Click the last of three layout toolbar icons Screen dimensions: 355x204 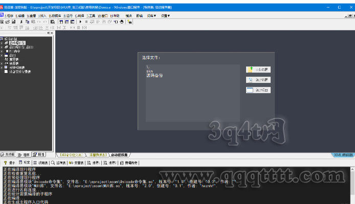(73, 22)
